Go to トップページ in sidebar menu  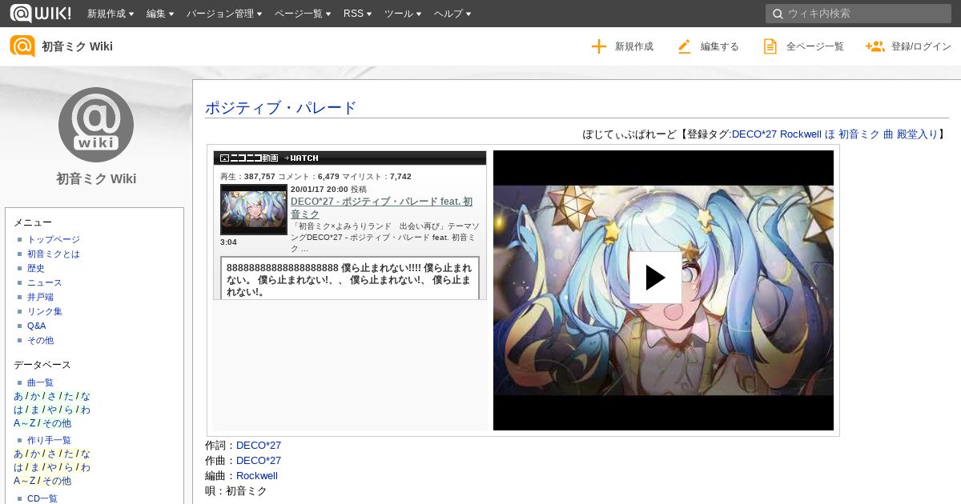tap(54, 239)
